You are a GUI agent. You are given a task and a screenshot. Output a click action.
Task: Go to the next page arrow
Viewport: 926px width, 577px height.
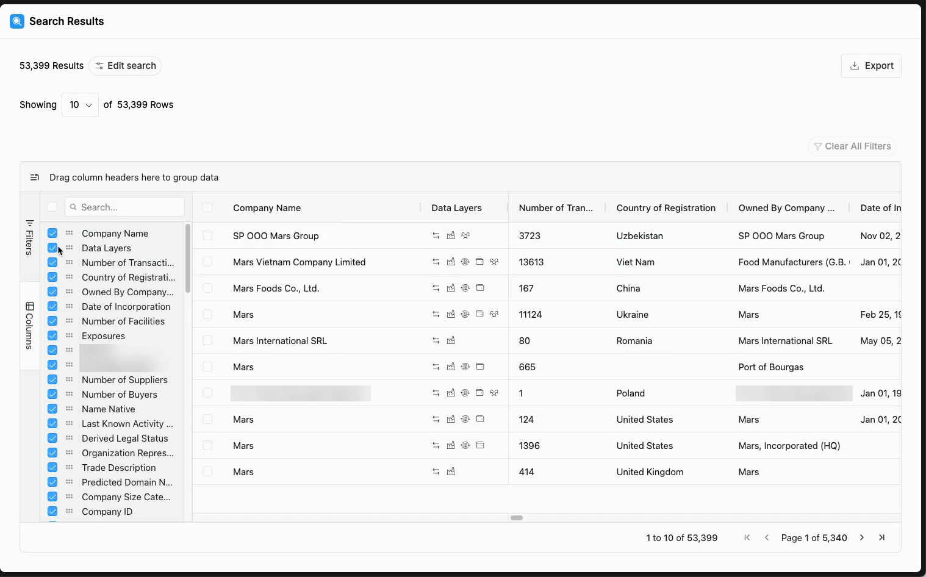(862, 537)
